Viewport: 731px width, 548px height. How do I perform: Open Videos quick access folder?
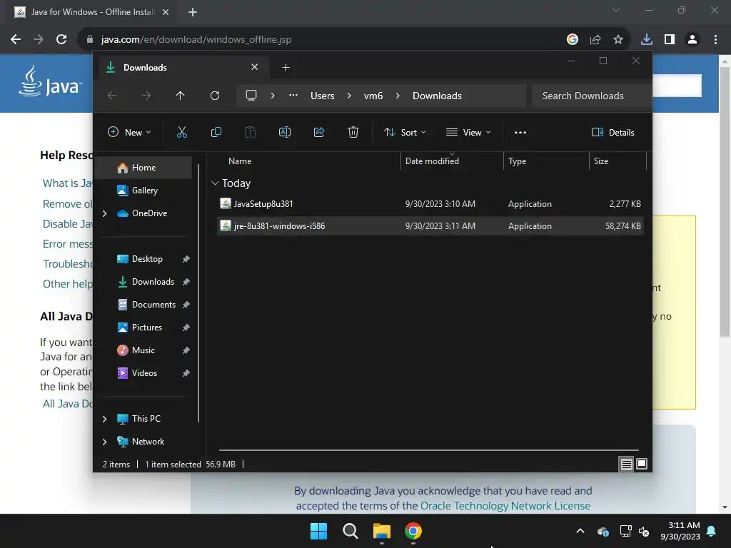(144, 372)
